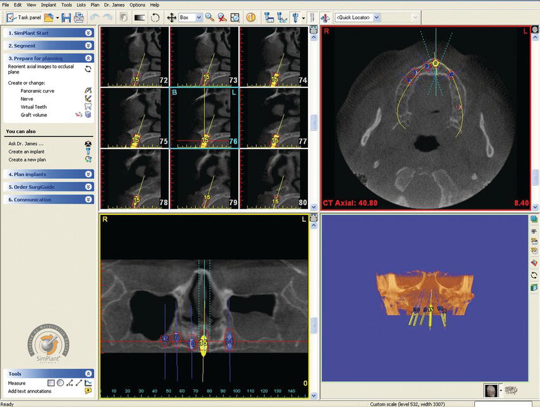The width and height of the screenshot is (540, 407).
Task: Click the Ask Dr. James link
Action: (26, 143)
